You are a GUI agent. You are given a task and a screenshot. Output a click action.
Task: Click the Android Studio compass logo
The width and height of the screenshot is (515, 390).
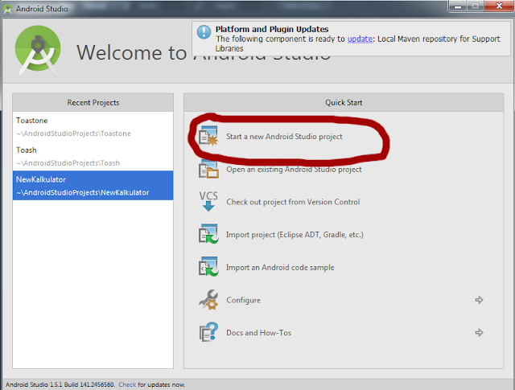click(x=38, y=50)
